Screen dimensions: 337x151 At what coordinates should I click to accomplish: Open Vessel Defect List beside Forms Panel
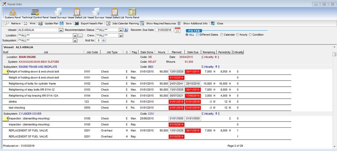(x=115, y=13)
